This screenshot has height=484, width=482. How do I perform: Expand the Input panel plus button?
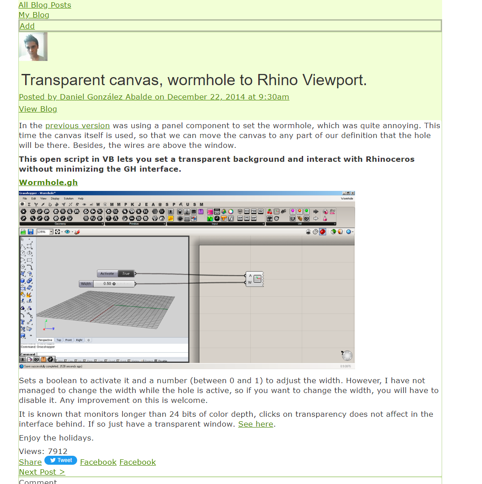pyautogui.click(x=263, y=224)
